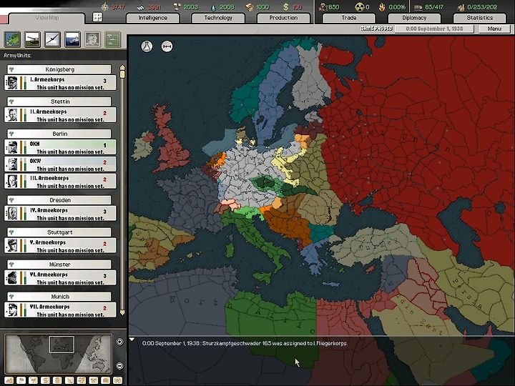Image resolution: width=515 pixels, height=386 pixels.
Task: Open the green command hierarchy icon
Action: tap(113, 39)
